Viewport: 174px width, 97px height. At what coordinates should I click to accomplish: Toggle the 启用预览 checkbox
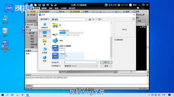click(115, 40)
